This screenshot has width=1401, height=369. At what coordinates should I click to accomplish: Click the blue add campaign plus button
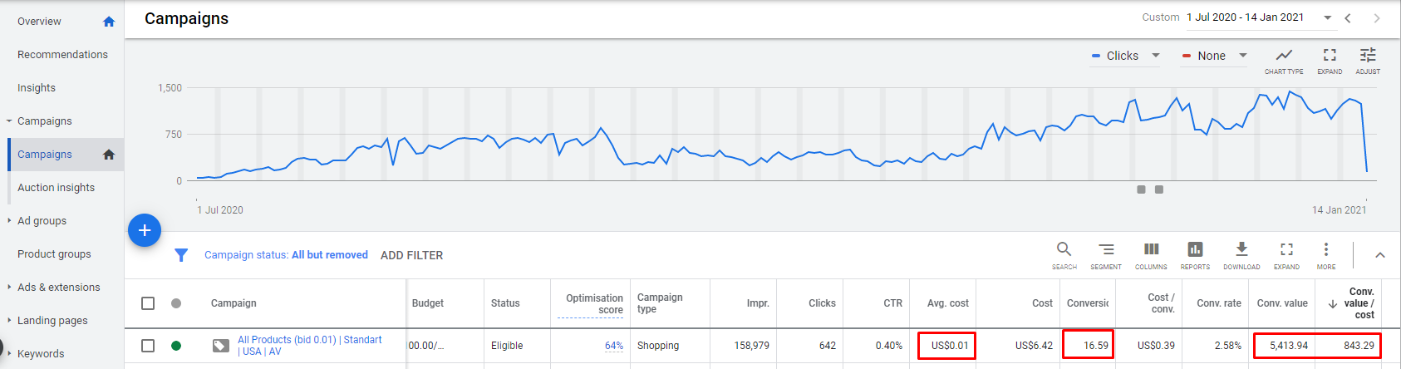pyautogui.click(x=145, y=230)
